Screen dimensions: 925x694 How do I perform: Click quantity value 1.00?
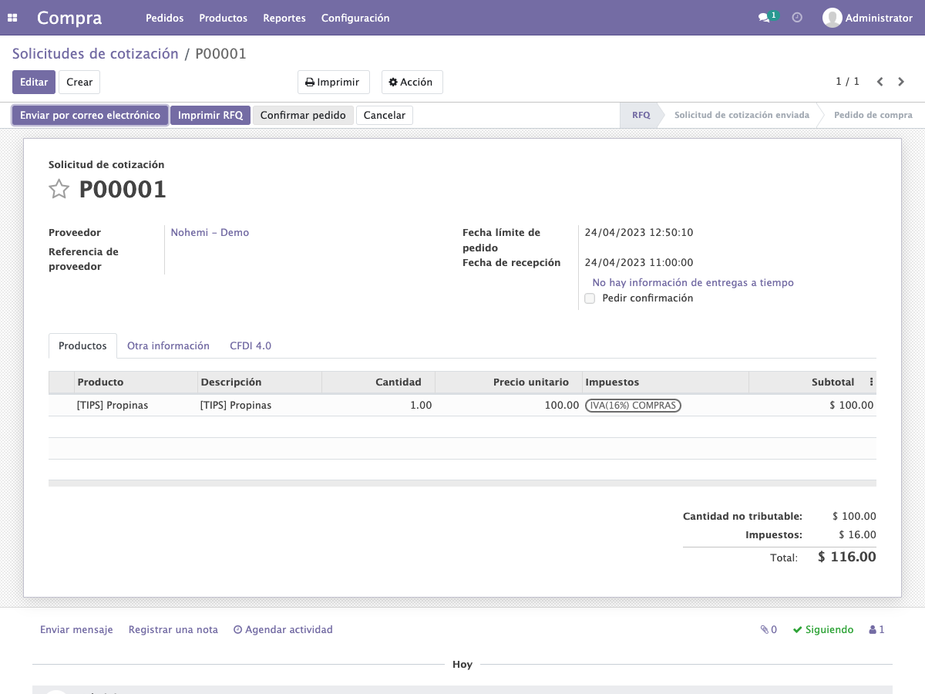[x=421, y=406]
